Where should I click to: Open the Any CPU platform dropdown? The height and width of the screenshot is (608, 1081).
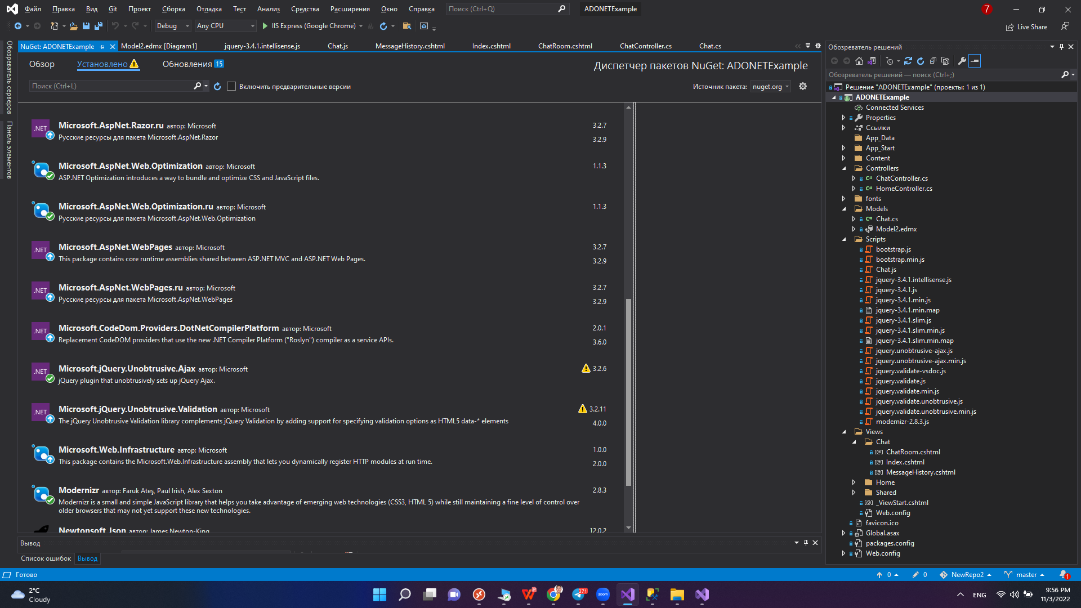pyautogui.click(x=225, y=26)
